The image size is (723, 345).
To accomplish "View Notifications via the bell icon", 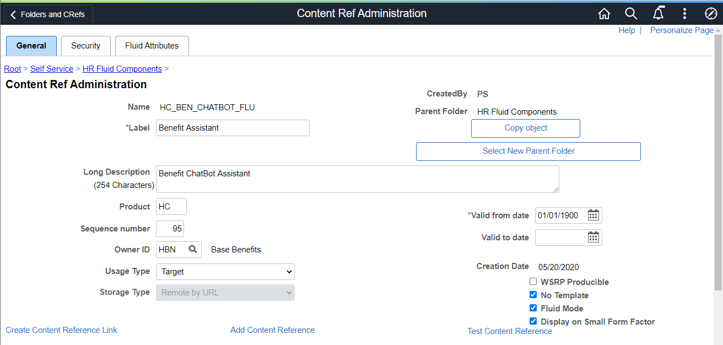I will (x=658, y=13).
